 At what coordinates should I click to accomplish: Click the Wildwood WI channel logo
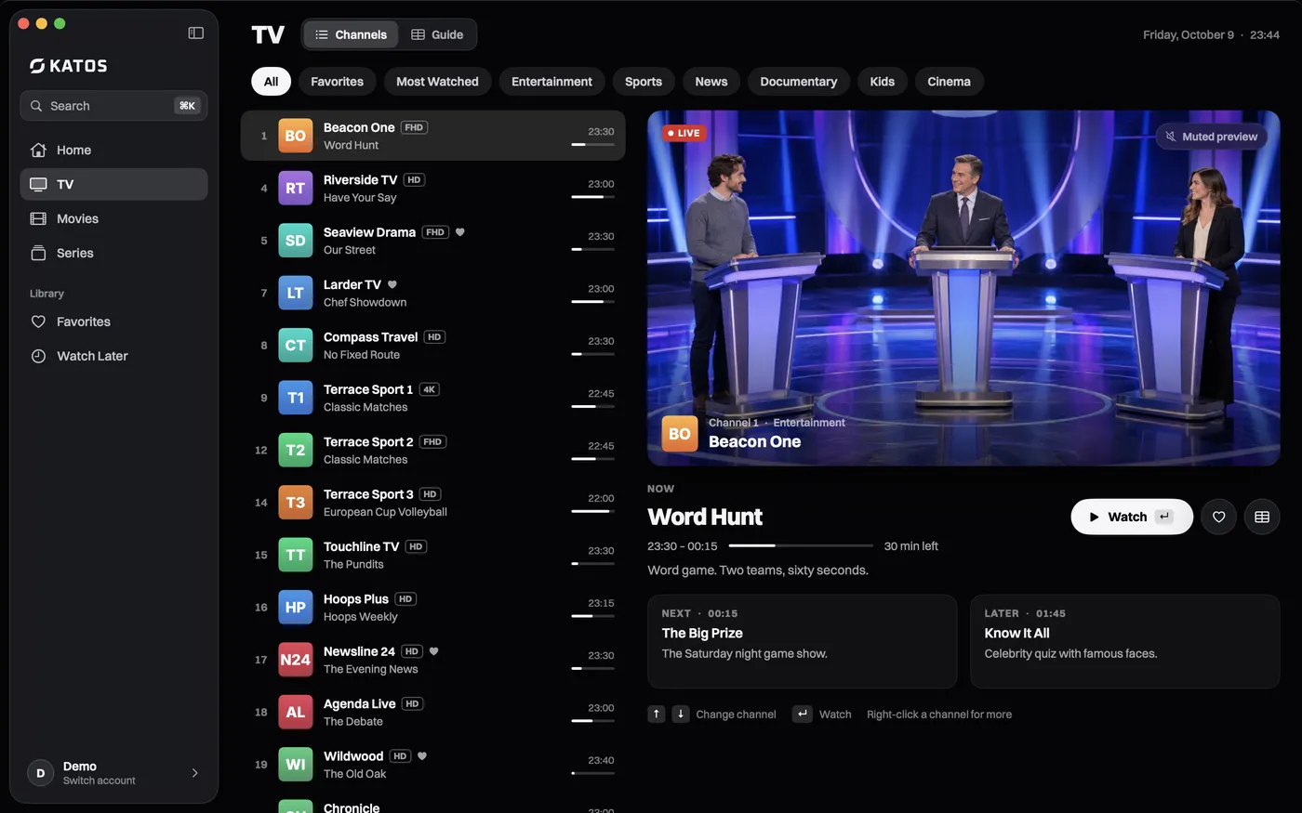click(x=295, y=765)
